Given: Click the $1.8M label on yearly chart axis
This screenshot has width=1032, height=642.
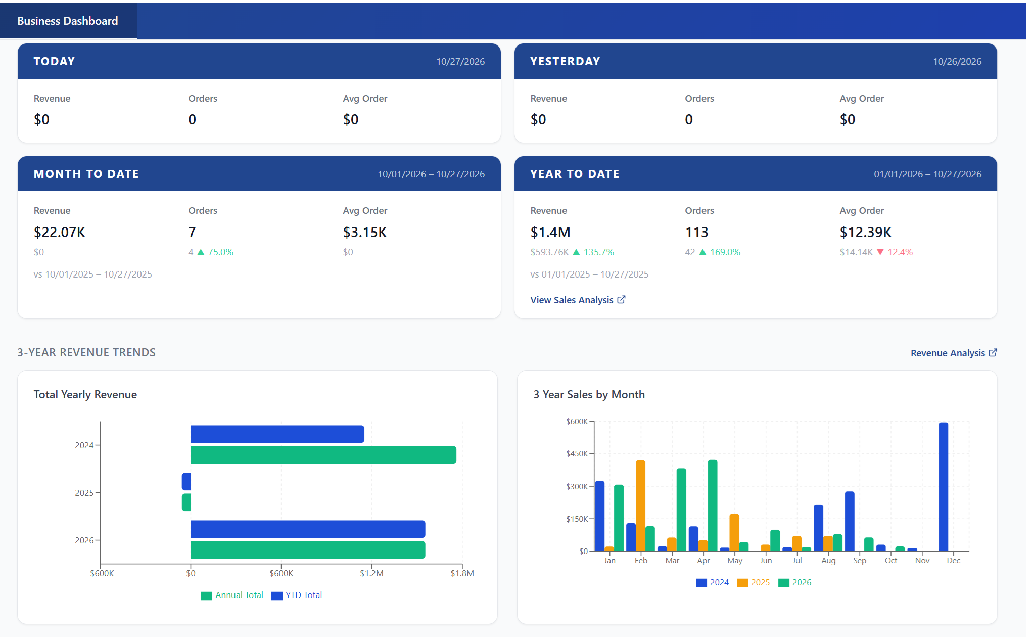Looking at the screenshot, I should click(x=462, y=574).
